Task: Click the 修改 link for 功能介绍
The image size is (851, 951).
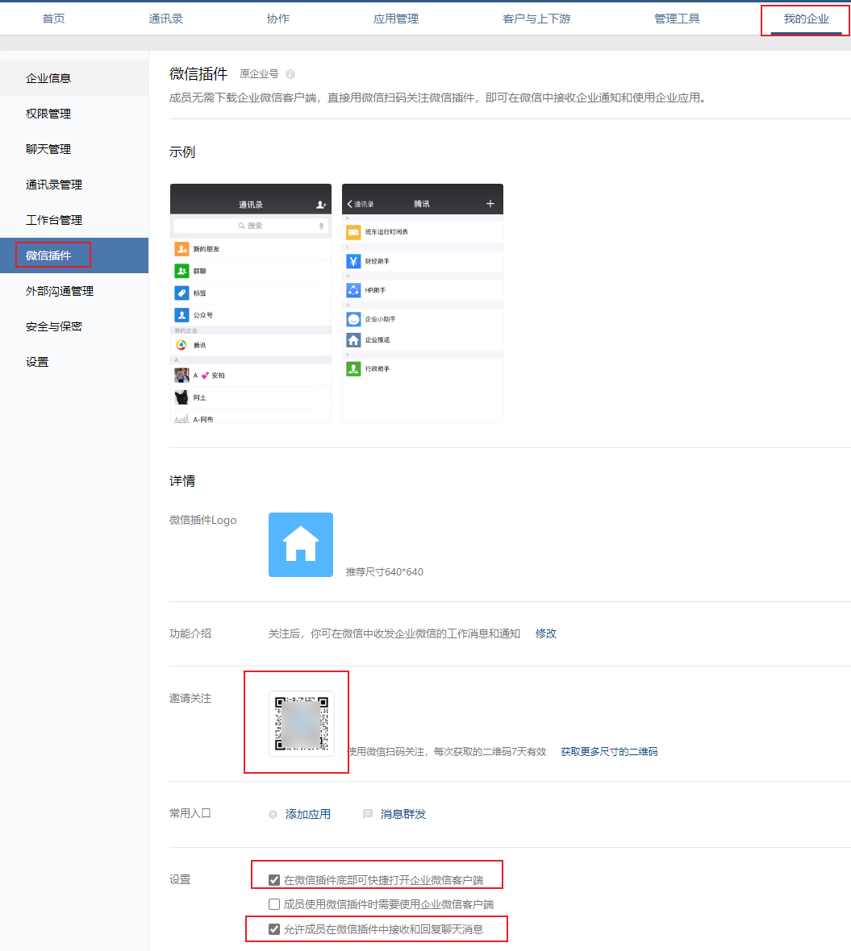Action: click(546, 633)
